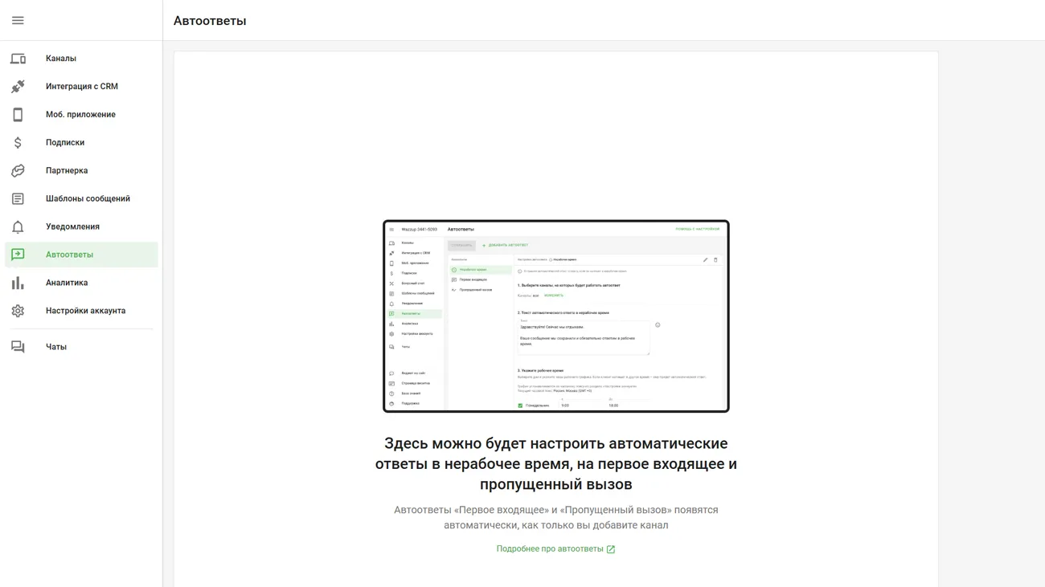Click the plug icon for Интеграция с CRM
Screen dimensions: 1045x587
[18, 87]
